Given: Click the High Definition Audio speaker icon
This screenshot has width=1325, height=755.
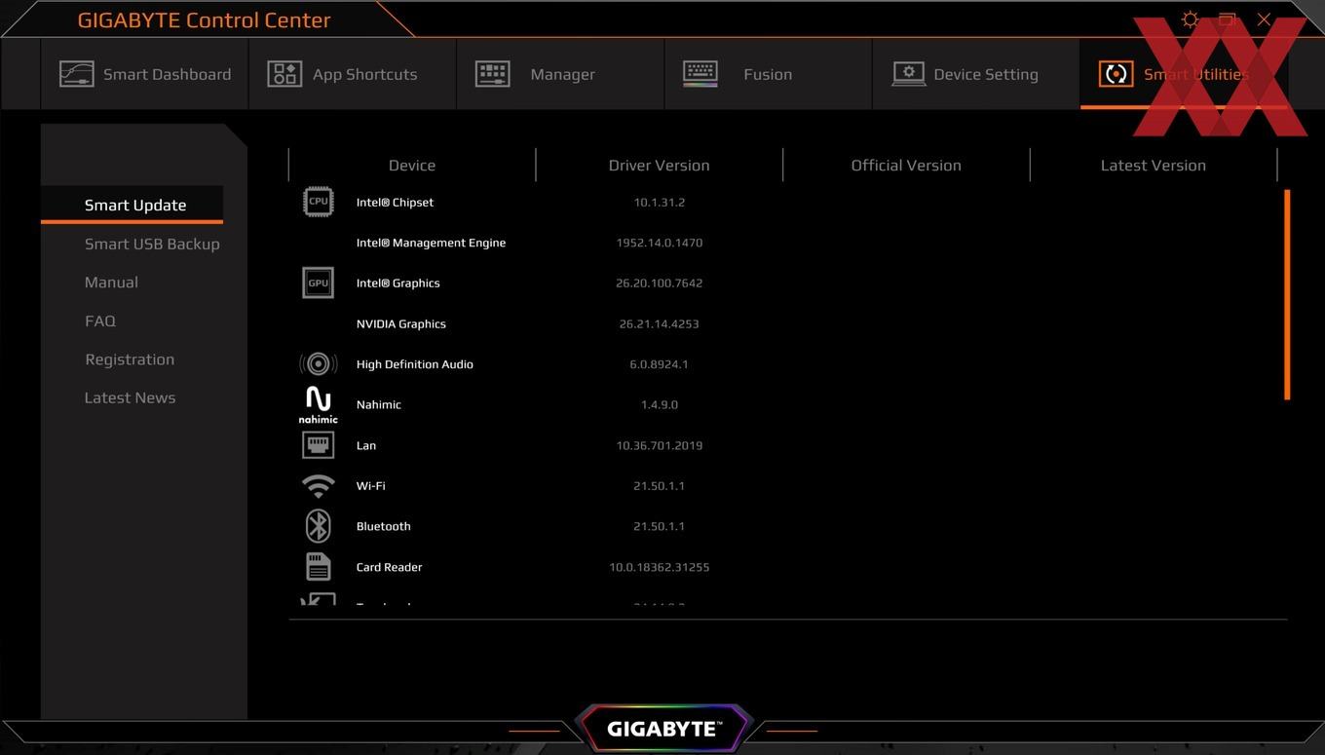Looking at the screenshot, I should pyautogui.click(x=319, y=364).
